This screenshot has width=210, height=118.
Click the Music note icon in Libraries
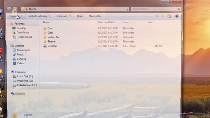tap(14, 55)
